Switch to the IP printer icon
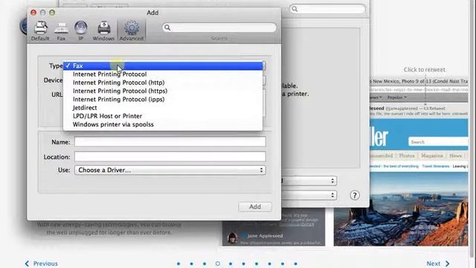476x268 pixels. click(81, 31)
